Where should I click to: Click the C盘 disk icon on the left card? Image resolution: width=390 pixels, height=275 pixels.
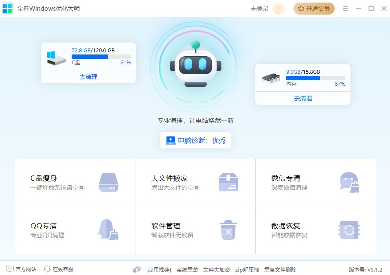pyautogui.click(x=55, y=57)
